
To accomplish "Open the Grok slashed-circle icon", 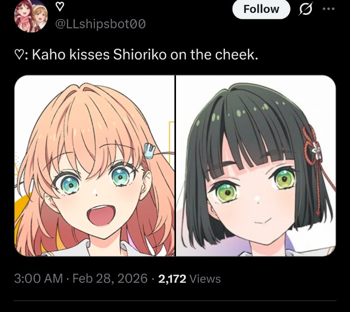I will tap(305, 9).
